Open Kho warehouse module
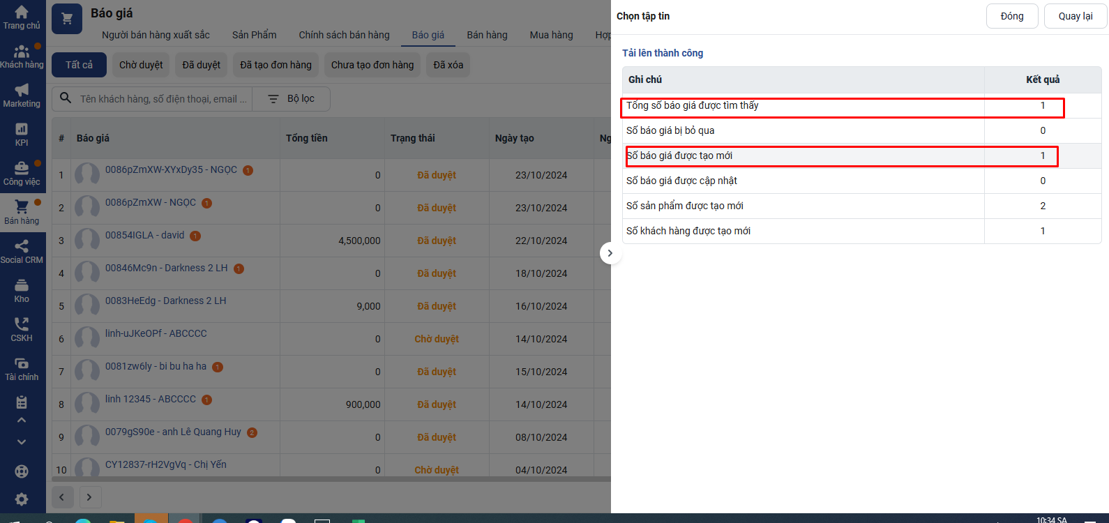This screenshot has width=1109, height=523. 22,290
